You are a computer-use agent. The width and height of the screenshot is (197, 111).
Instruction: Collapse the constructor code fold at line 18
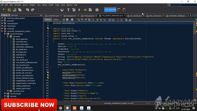(51, 67)
